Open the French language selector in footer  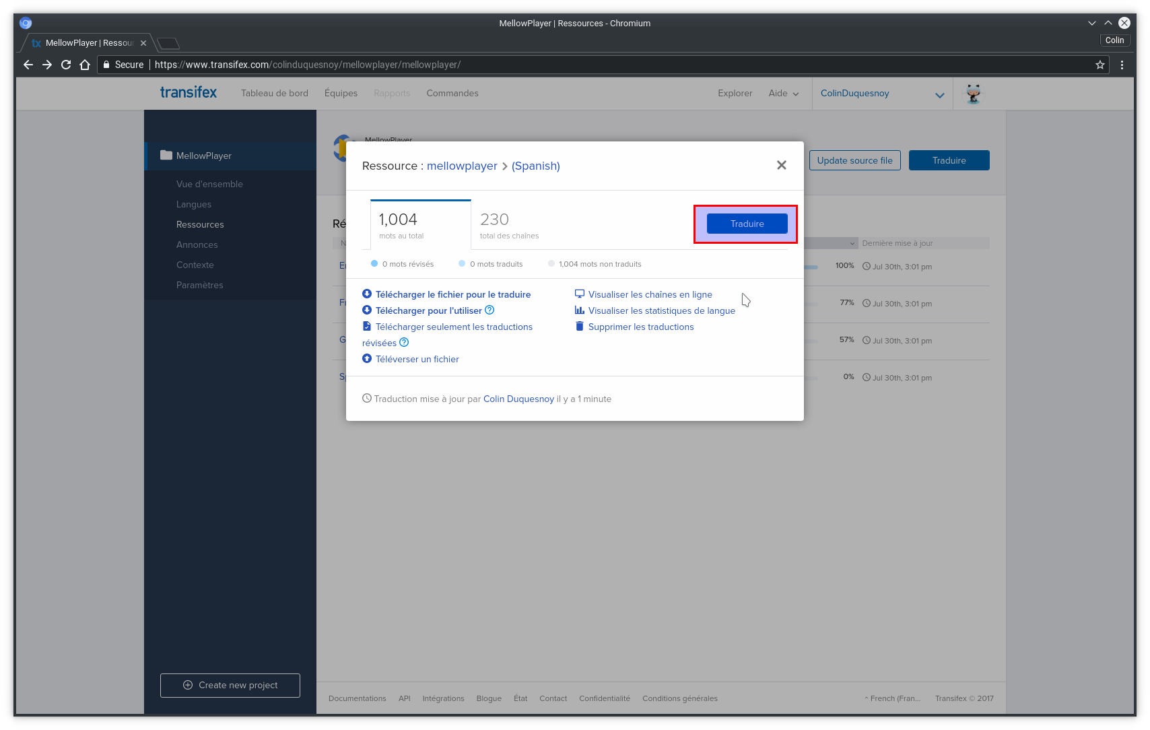[x=893, y=698]
